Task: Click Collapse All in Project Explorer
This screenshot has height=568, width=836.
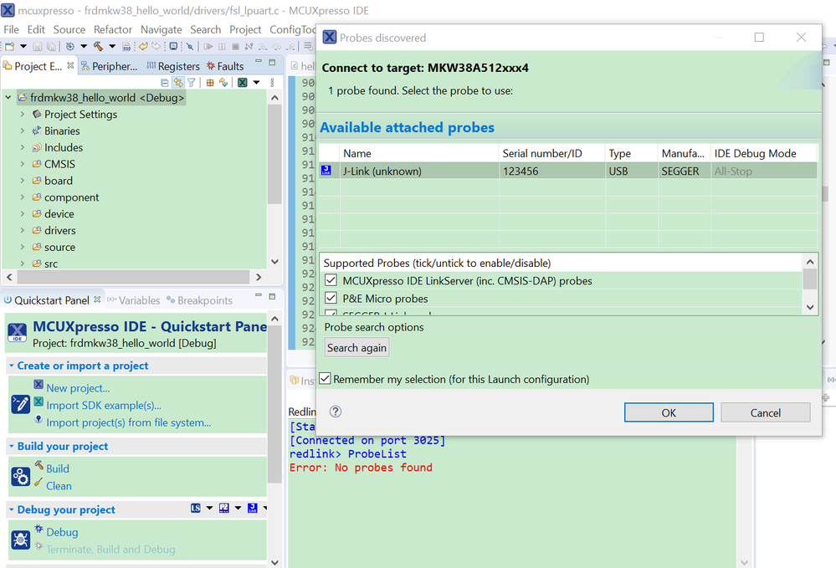Action: click(x=165, y=83)
